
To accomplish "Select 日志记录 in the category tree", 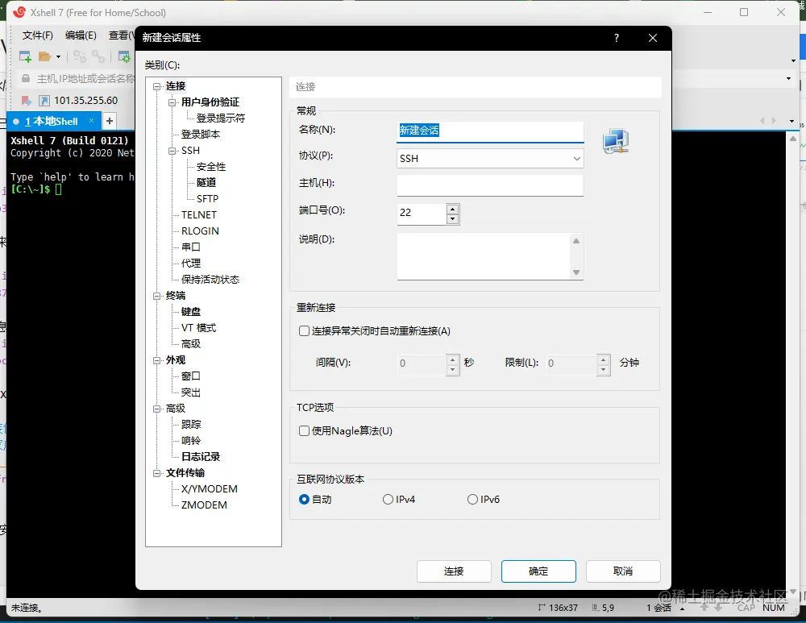I will [201, 457].
